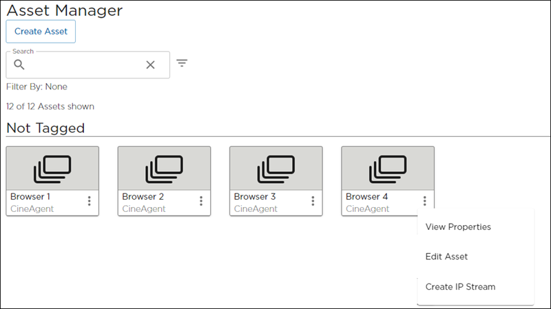Screen dimensions: 551x309
Task: Click Browser 4 asset stack icon
Action: [388, 169]
